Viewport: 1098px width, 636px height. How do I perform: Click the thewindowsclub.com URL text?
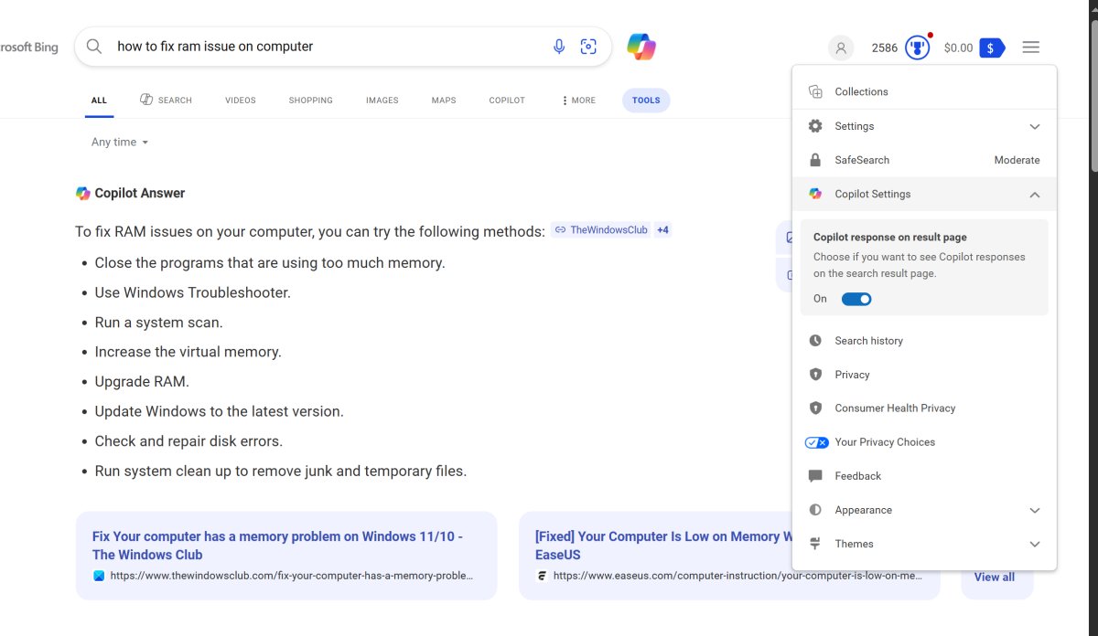click(292, 576)
